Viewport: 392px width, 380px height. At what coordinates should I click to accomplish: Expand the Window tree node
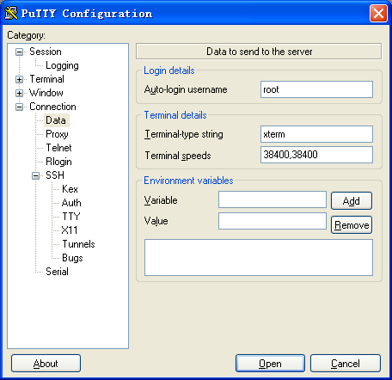(19, 93)
